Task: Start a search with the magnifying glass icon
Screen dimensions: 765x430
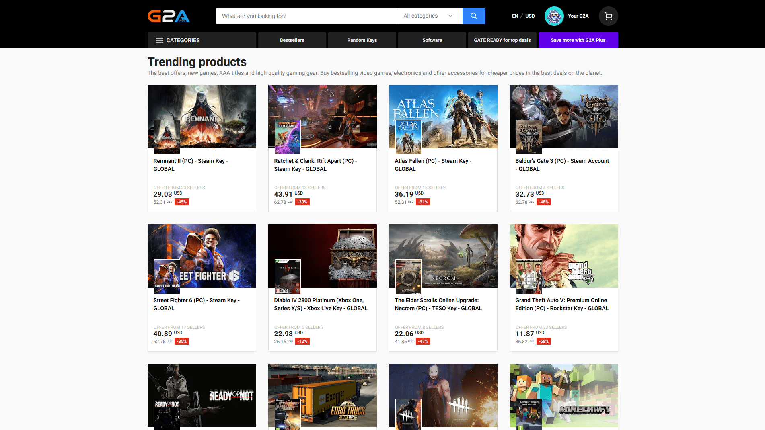Action: pyautogui.click(x=473, y=16)
